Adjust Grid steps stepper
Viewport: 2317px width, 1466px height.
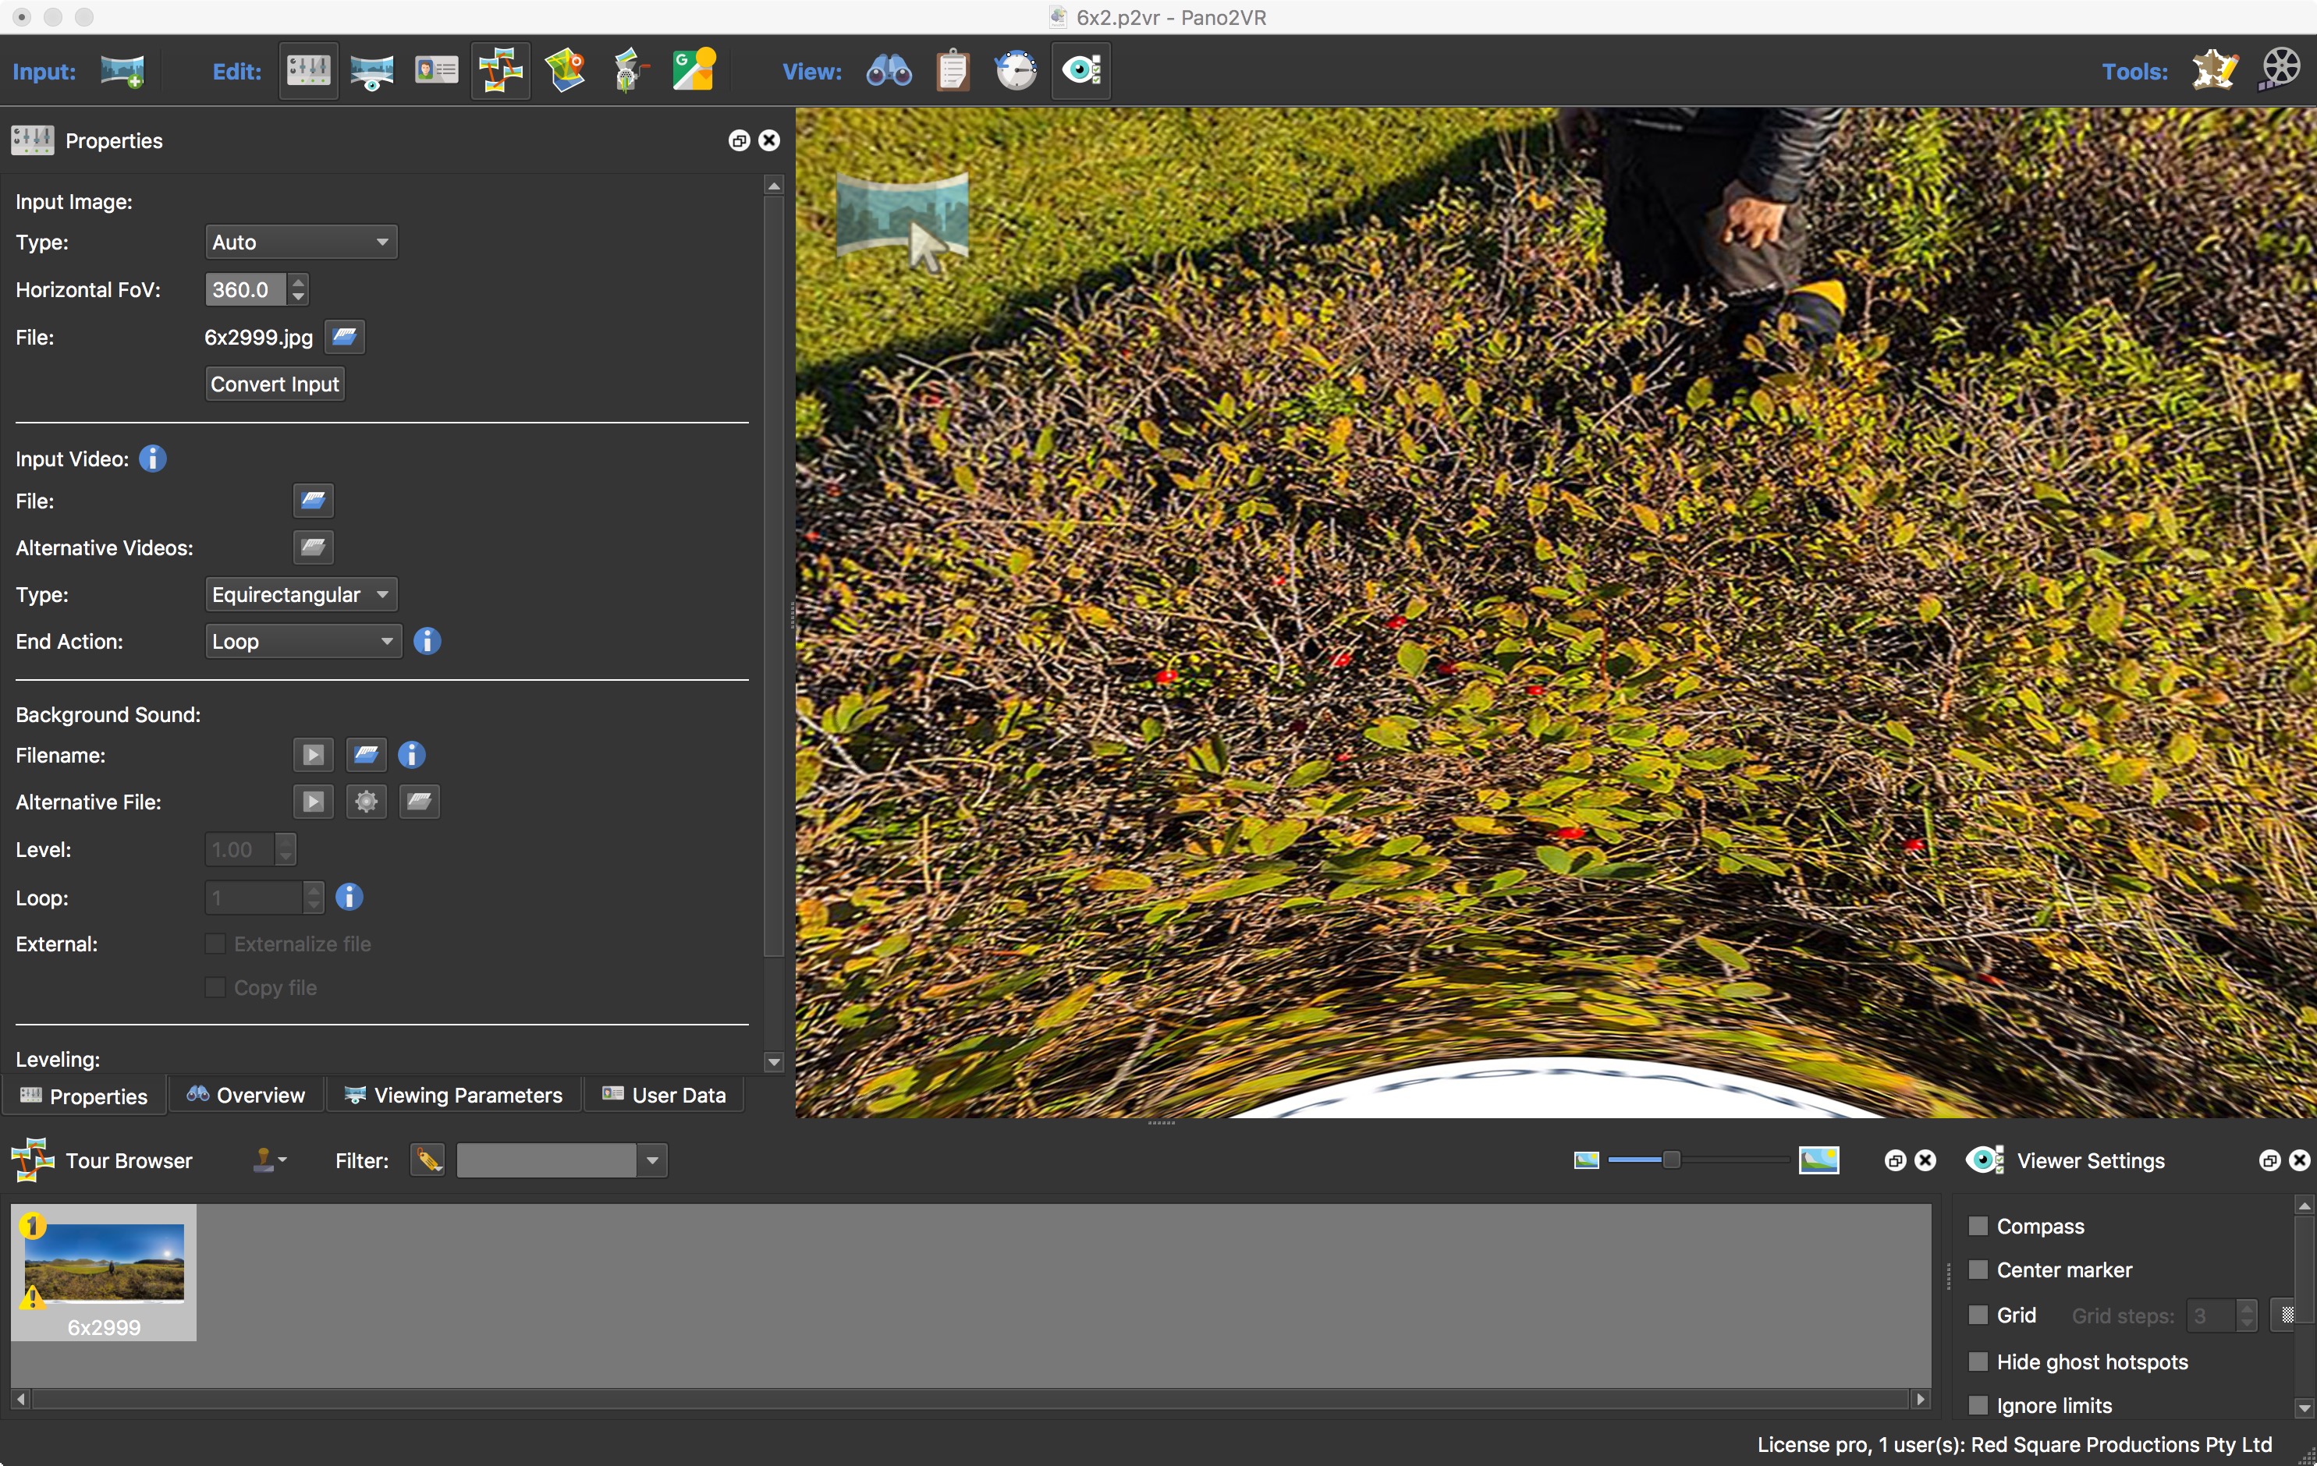click(x=2246, y=1315)
